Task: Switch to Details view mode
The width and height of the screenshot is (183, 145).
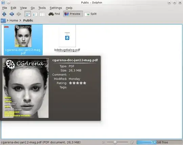Action: 35,14
